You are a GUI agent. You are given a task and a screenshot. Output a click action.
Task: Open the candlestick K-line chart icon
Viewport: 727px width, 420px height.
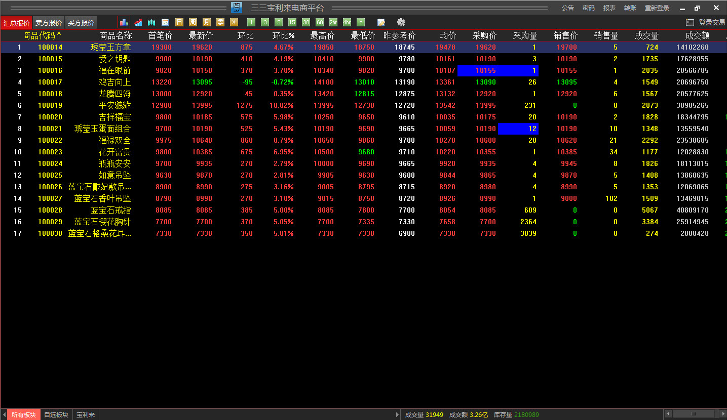[x=151, y=22]
